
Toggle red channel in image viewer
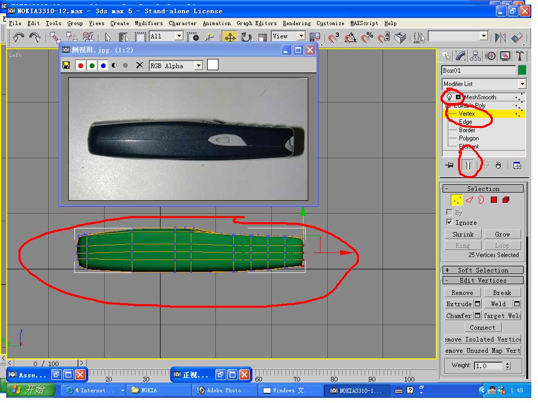(81, 66)
